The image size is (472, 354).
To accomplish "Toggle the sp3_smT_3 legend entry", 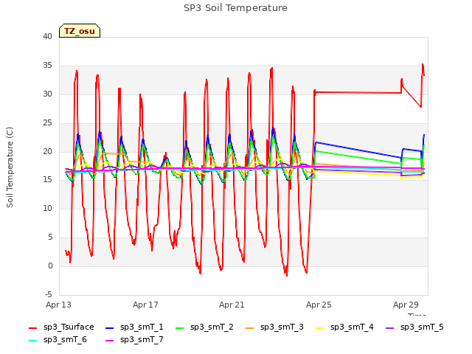I will click(x=274, y=327).
